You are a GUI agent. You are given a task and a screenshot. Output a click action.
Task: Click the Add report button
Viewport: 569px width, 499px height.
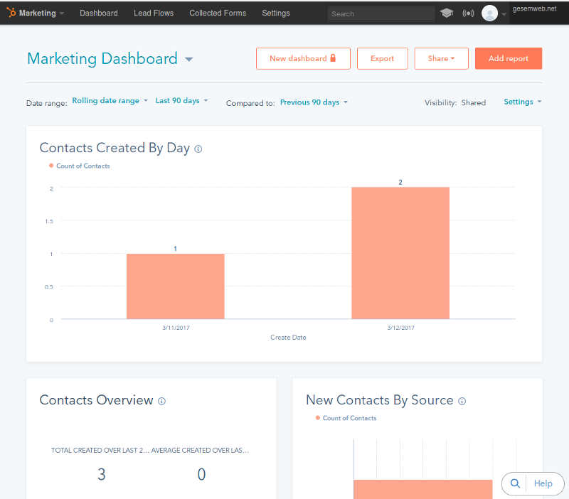509,58
